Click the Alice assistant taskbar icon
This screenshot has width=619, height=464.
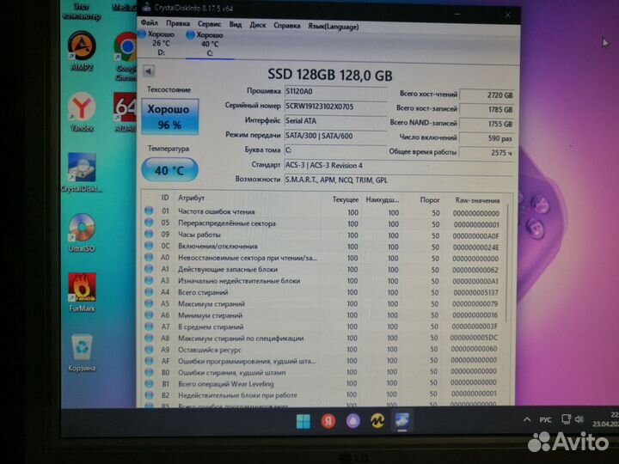pos(352,421)
